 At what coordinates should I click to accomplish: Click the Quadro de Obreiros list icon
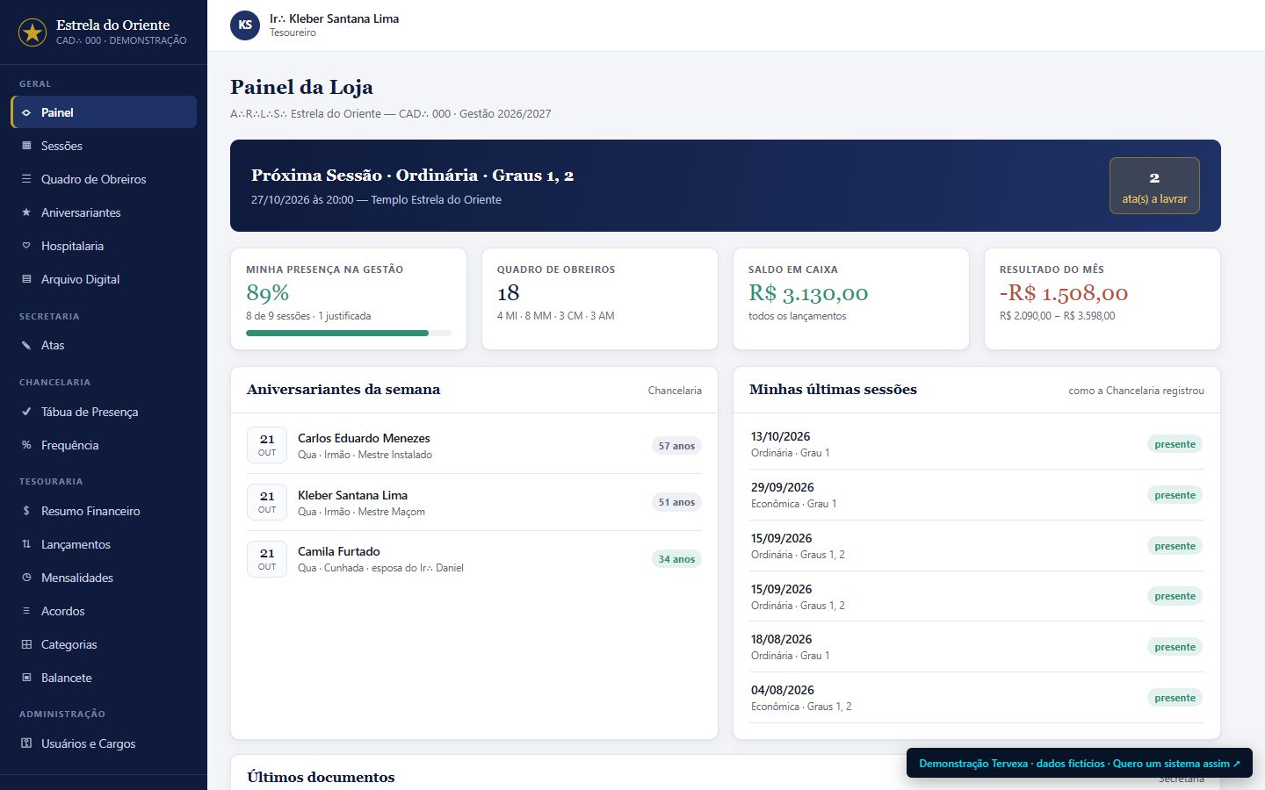coord(26,179)
